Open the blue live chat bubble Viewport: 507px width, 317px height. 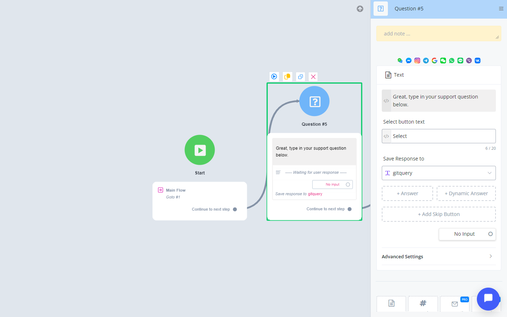pos(488,299)
